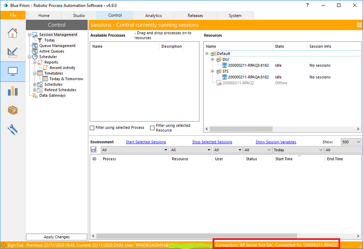Screen dimensions: 363x249
Task: Click the save filter floppy disk icon
Action: (94, 150)
